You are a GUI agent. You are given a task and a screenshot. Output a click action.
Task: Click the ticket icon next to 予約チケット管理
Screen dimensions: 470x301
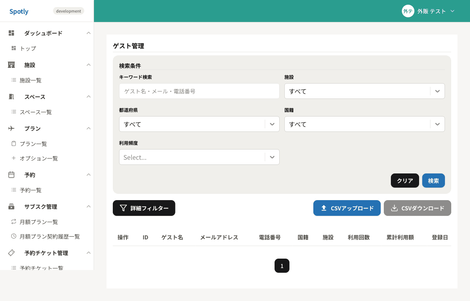tap(11, 253)
